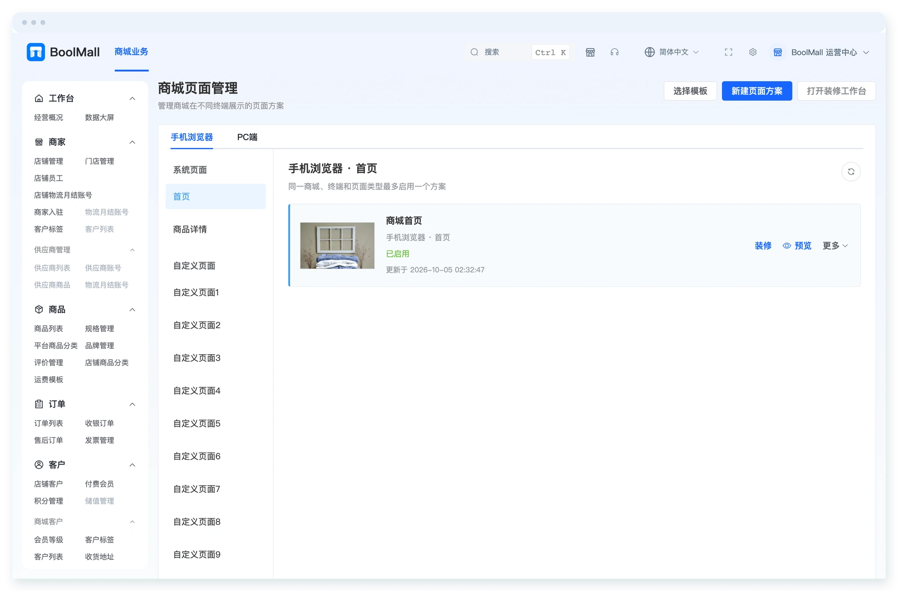The height and width of the screenshot is (591, 898).
Task: Expand the 更多 menu on 商城首页
Action: pos(835,245)
